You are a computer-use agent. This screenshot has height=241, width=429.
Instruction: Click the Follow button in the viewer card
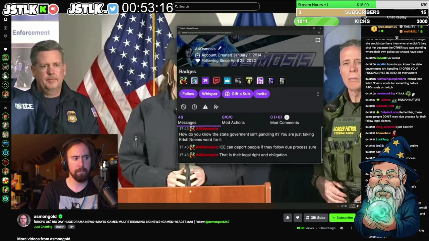click(x=188, y=94)
